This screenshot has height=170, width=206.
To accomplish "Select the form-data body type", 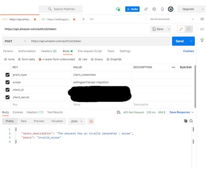I will (20, 59).
